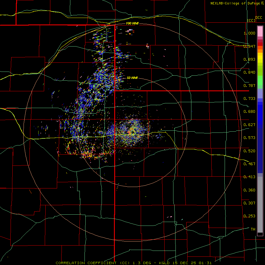Click the 0.573 color scale value
The image size is (265, 265).
[x=249, y=138]
